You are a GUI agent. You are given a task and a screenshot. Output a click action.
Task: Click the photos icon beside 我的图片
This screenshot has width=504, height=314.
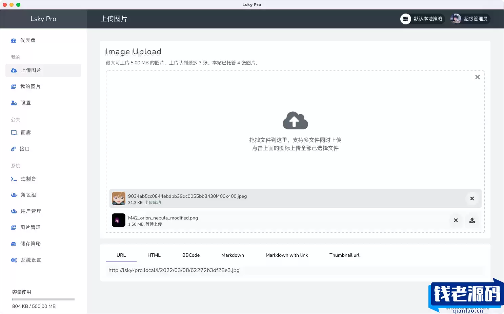[14, 87]
